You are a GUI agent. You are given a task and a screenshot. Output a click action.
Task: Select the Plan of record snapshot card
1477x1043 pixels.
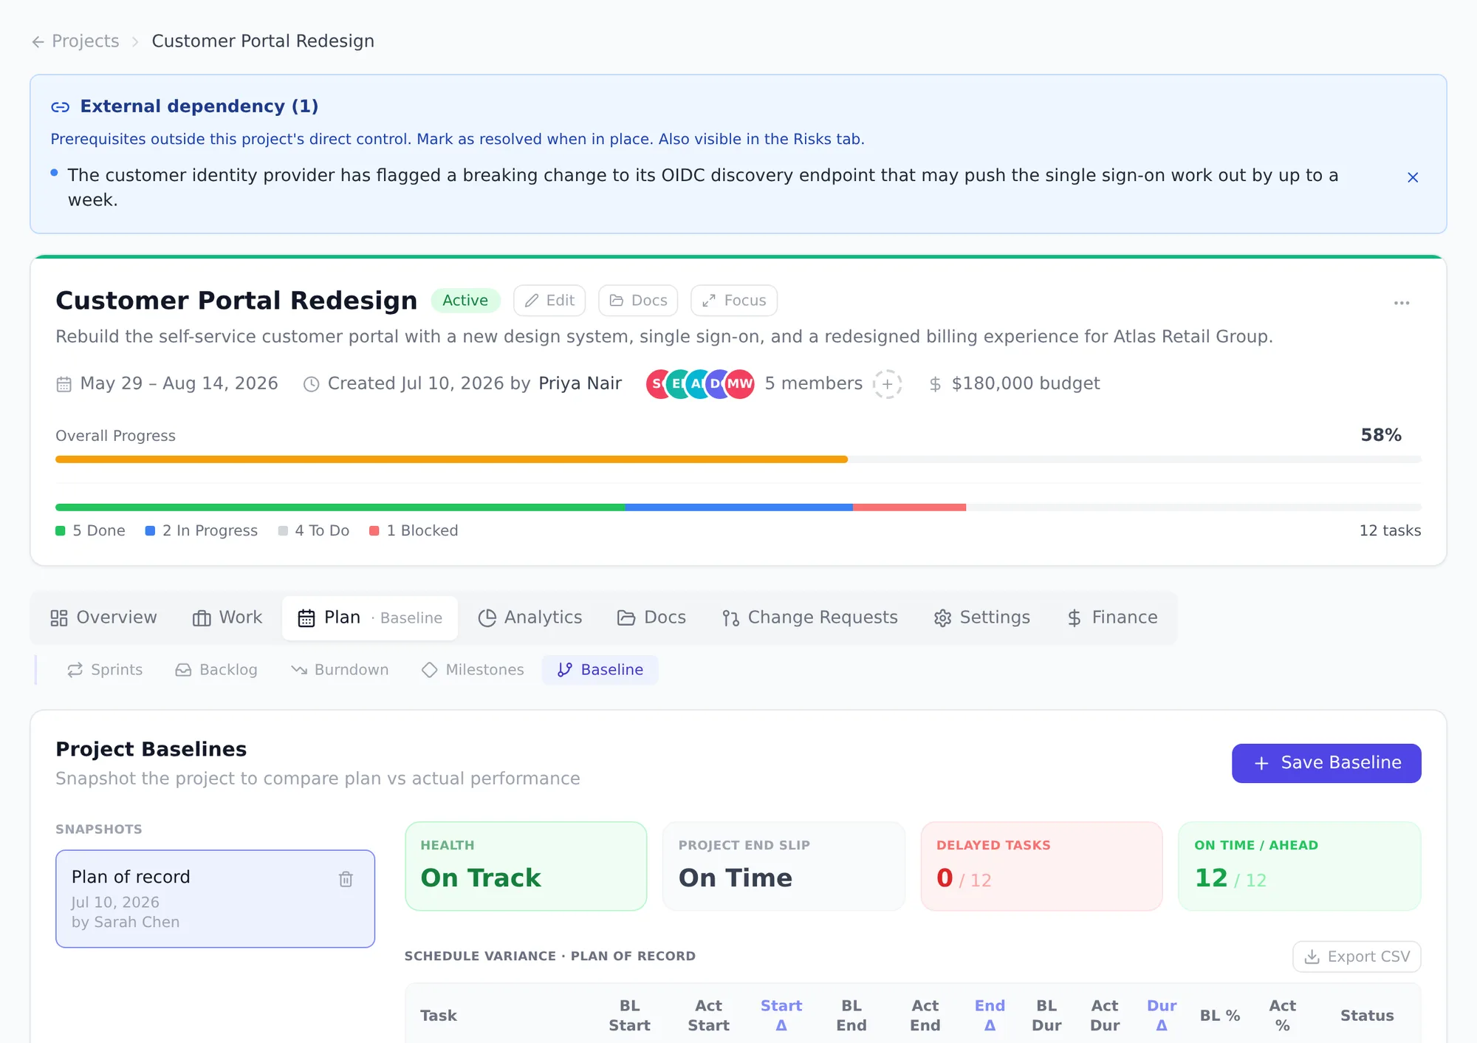click(x=215, y=899)
